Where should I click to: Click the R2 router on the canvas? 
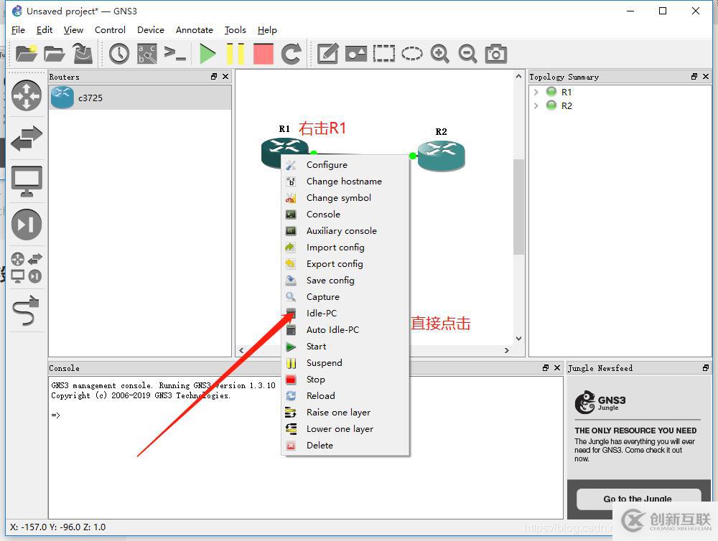(442, 156)
